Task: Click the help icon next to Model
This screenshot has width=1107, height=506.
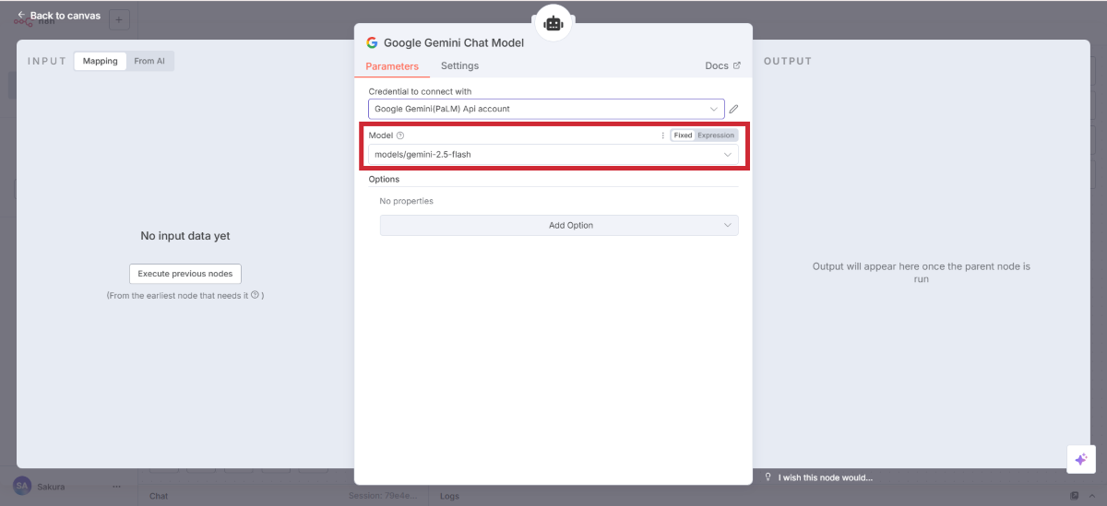Action: 400,135
